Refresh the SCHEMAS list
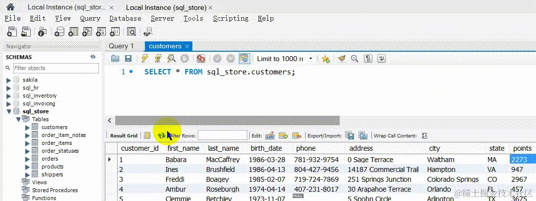 pyautogui.click(x=92, y=57)
